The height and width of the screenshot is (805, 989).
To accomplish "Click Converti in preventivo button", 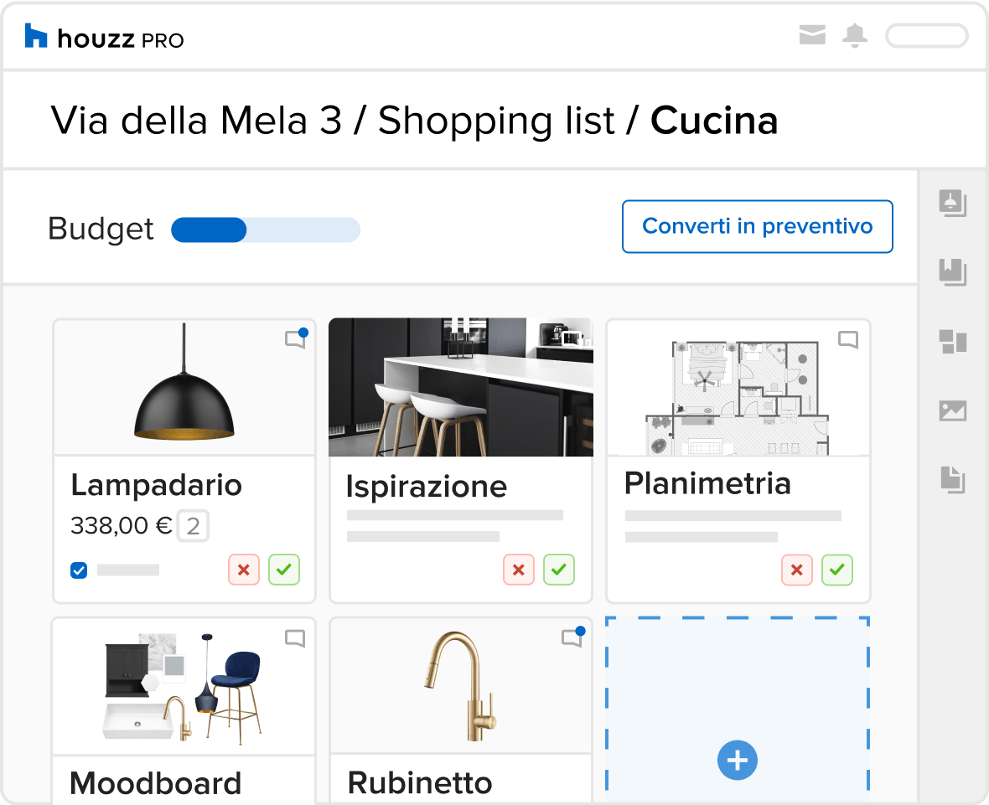I will coord(757,226).
